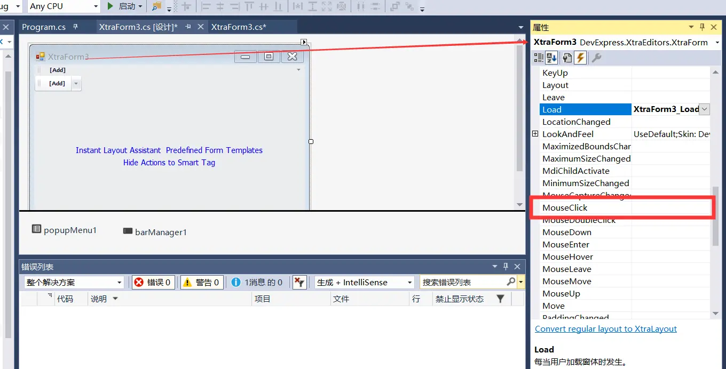Click the suppression state column filter funnel
The image size is (726, 369).
coord(500,299)
